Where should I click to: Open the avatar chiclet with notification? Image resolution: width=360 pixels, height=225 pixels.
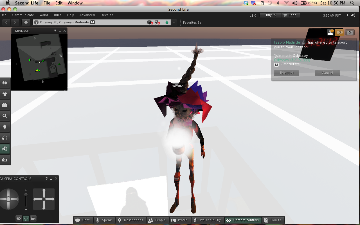click(330, 32)
